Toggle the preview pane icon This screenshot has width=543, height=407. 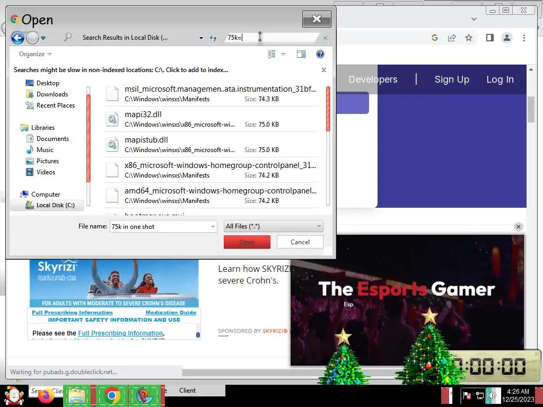[x=301, y=54]
